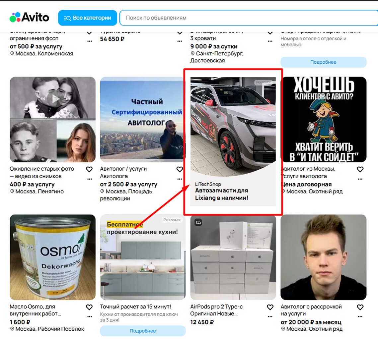Click Подробнее under the hotel rooms ad
Screen dimensions: 378x339
point(323,62)
